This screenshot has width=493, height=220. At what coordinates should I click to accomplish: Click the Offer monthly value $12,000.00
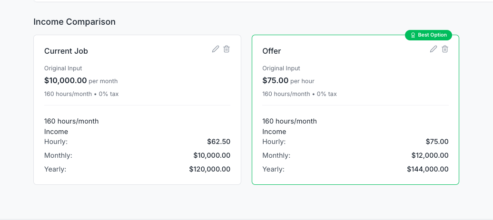click(x=430, y=155)
